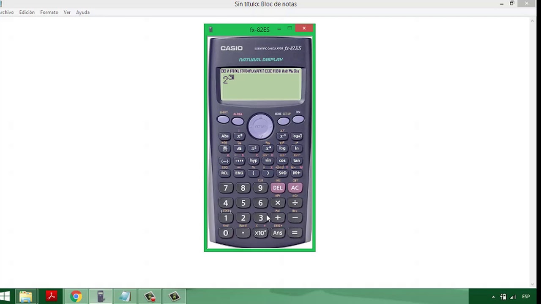Screen dimensions: 541x304
Task: Click the x inverse key
Action: click(282, 136)
